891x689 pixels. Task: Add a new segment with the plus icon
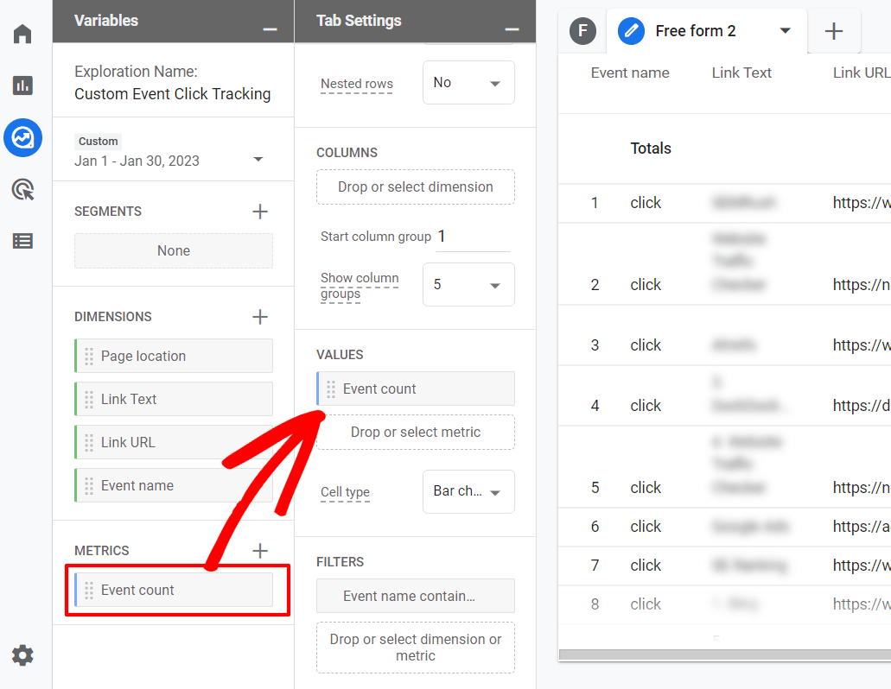(259, 211)
